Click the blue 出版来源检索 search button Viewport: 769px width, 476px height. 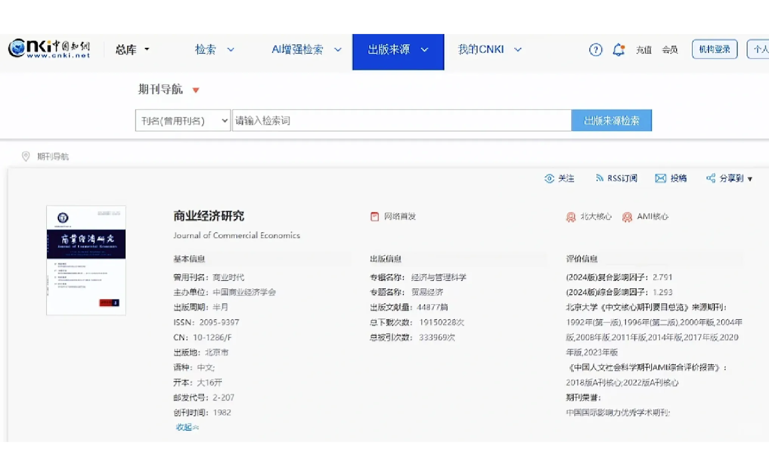pyautogui.click(x=612, y=120)
